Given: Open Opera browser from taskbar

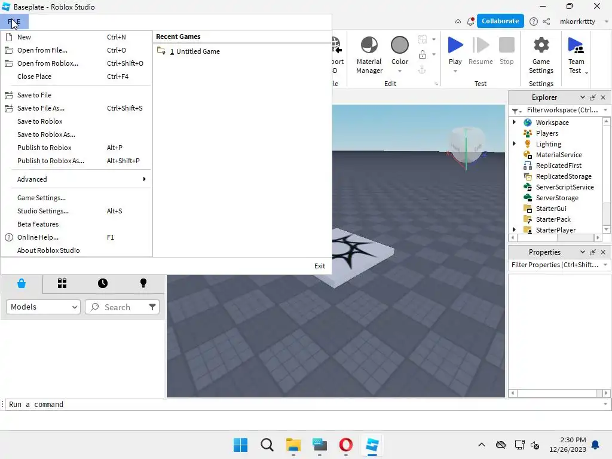Looking at the screenshot, I should tap(346, 445).
